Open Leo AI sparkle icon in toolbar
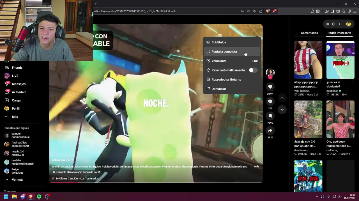The width and height of the screenshot is (359, 201). tap(344, 11)
